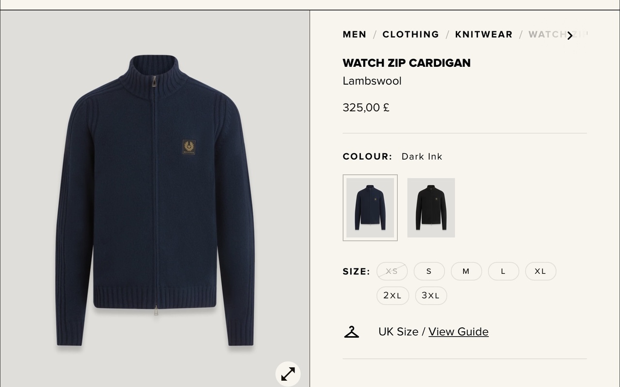620x387 pixels.
Task: Click the Watch Zip Cardigan product title
Action: [x=406, y=63]
